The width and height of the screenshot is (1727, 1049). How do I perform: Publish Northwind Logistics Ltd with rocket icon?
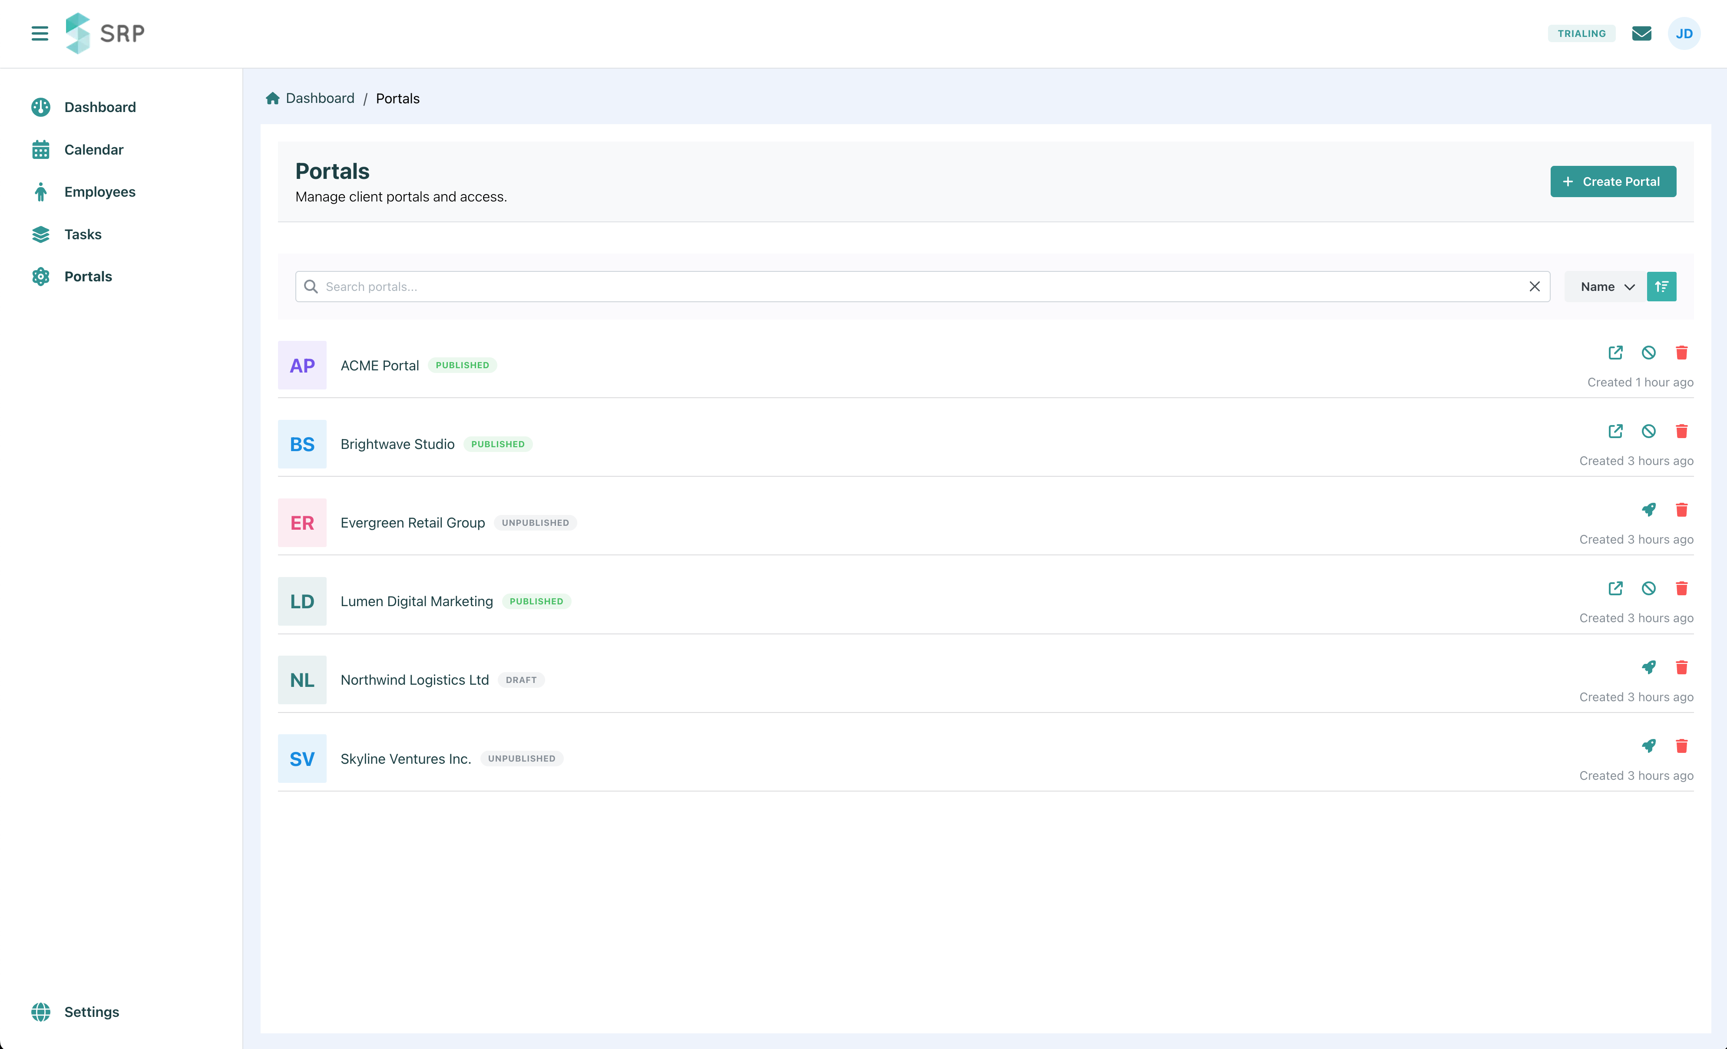[x=1648, y=667]
